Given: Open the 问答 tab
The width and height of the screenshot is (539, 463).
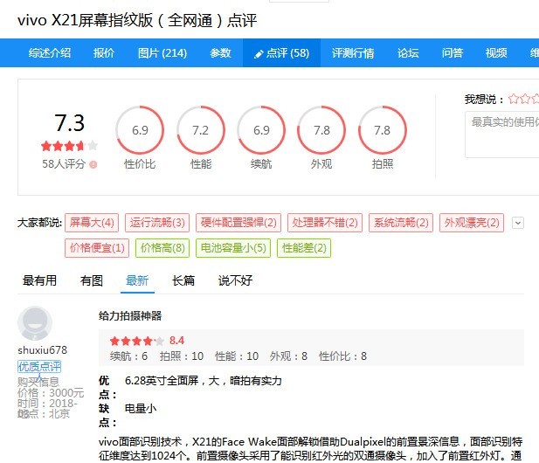Looking at the screenshot, I should point(452,53).
